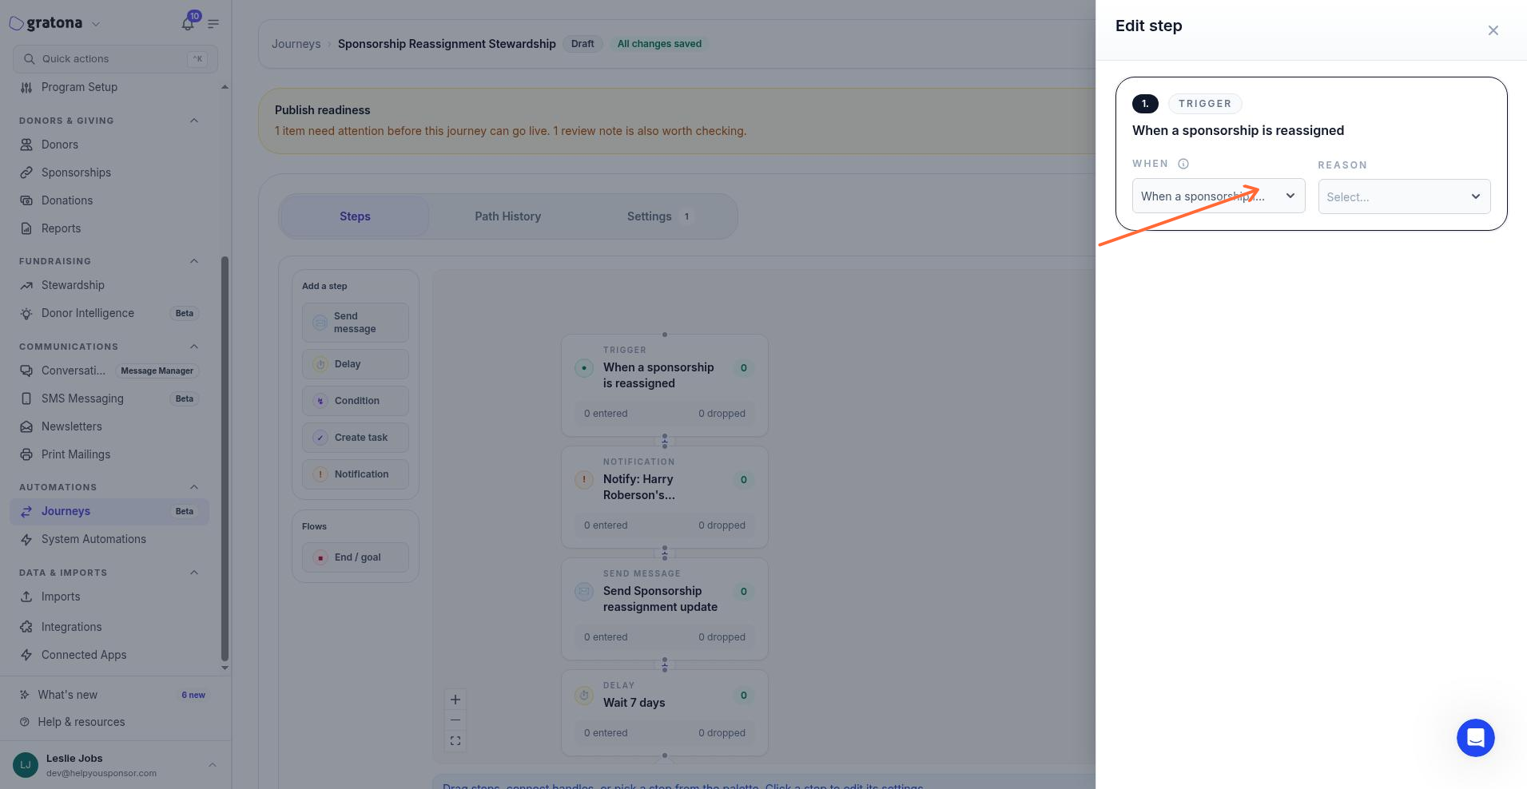
Task: Click the Imports upload icon
Action: click(26, 597)
